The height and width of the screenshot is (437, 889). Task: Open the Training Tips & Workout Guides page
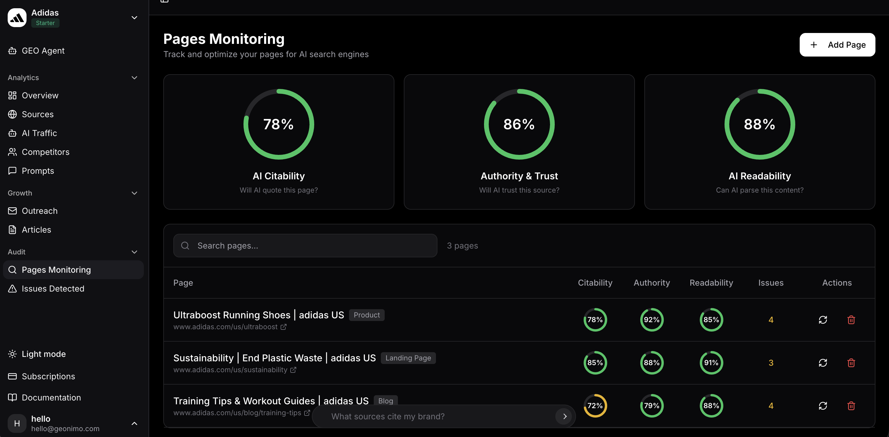(271, 401)
